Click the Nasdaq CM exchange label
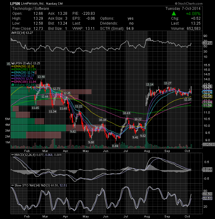The width and height of the screenshot is (215, 219). coord(54,4)
